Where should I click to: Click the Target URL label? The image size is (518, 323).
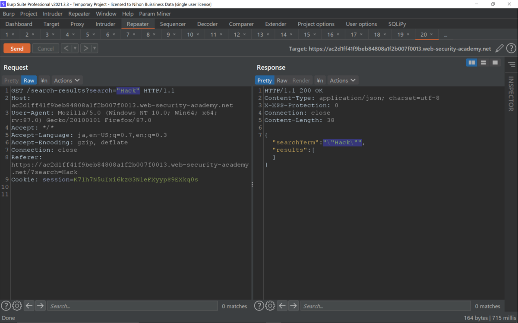coord(390,49)
